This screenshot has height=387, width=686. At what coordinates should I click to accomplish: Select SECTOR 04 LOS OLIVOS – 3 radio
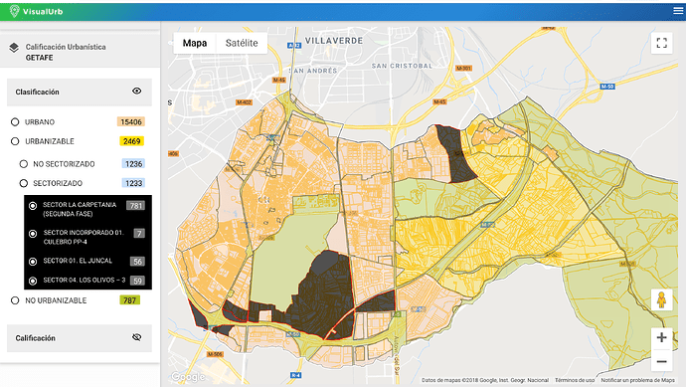[x=33, y=282]
